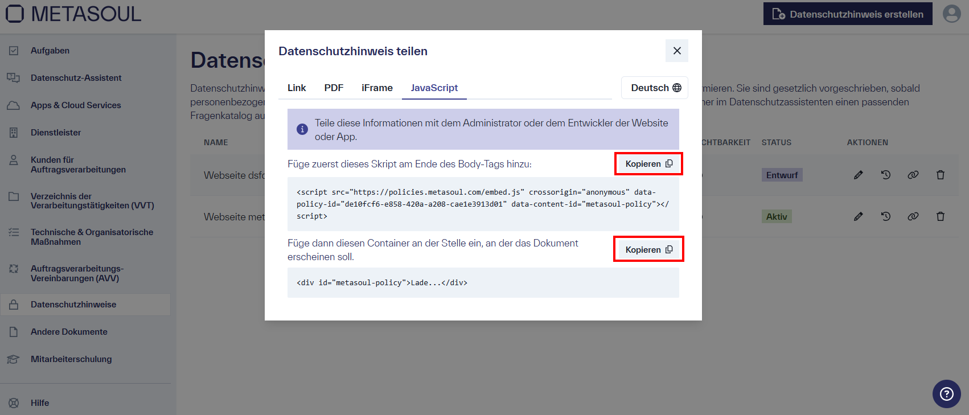Open the Deutsch language dropdown
Screen dimensions: 969x415
(655, 88)
